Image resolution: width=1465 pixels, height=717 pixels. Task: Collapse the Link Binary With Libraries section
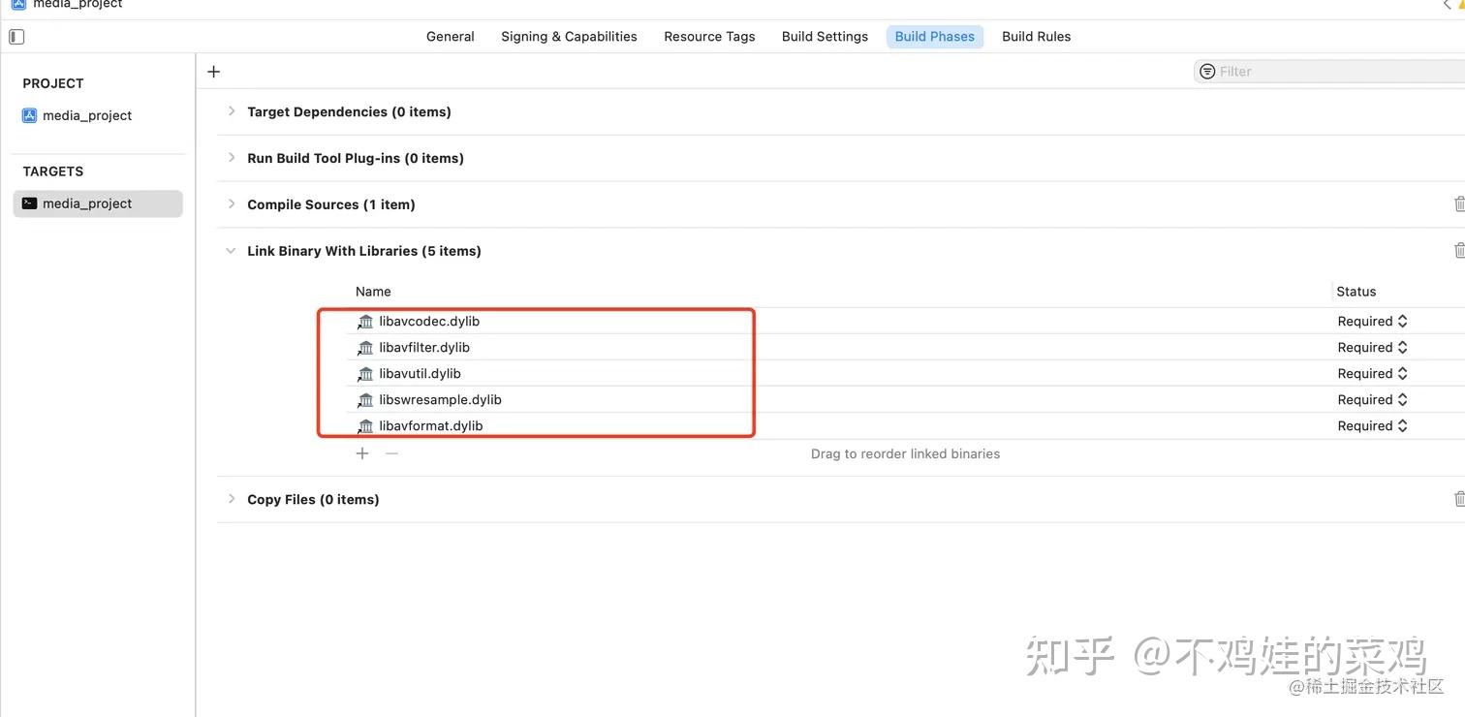231,250
